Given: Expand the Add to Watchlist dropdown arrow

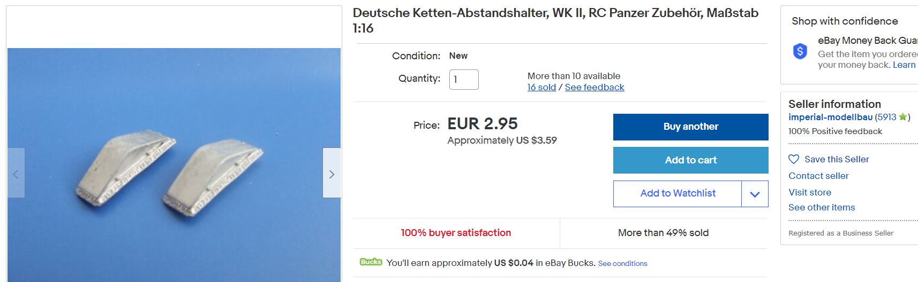Looking at the screenshot, I should point(755,194).
